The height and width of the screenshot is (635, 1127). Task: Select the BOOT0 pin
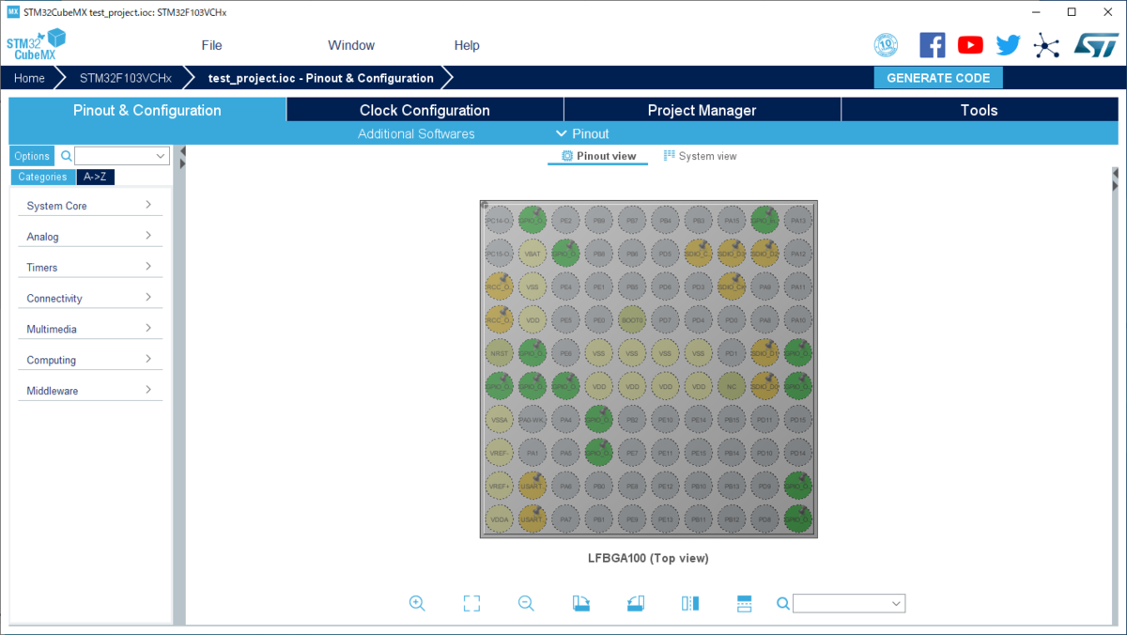tap(632, 319)
